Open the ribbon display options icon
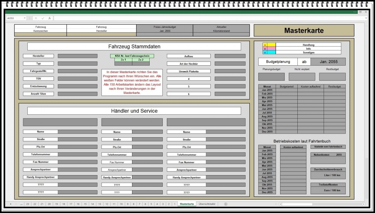This screenshot has width=375, height=213. coord(360,12)
